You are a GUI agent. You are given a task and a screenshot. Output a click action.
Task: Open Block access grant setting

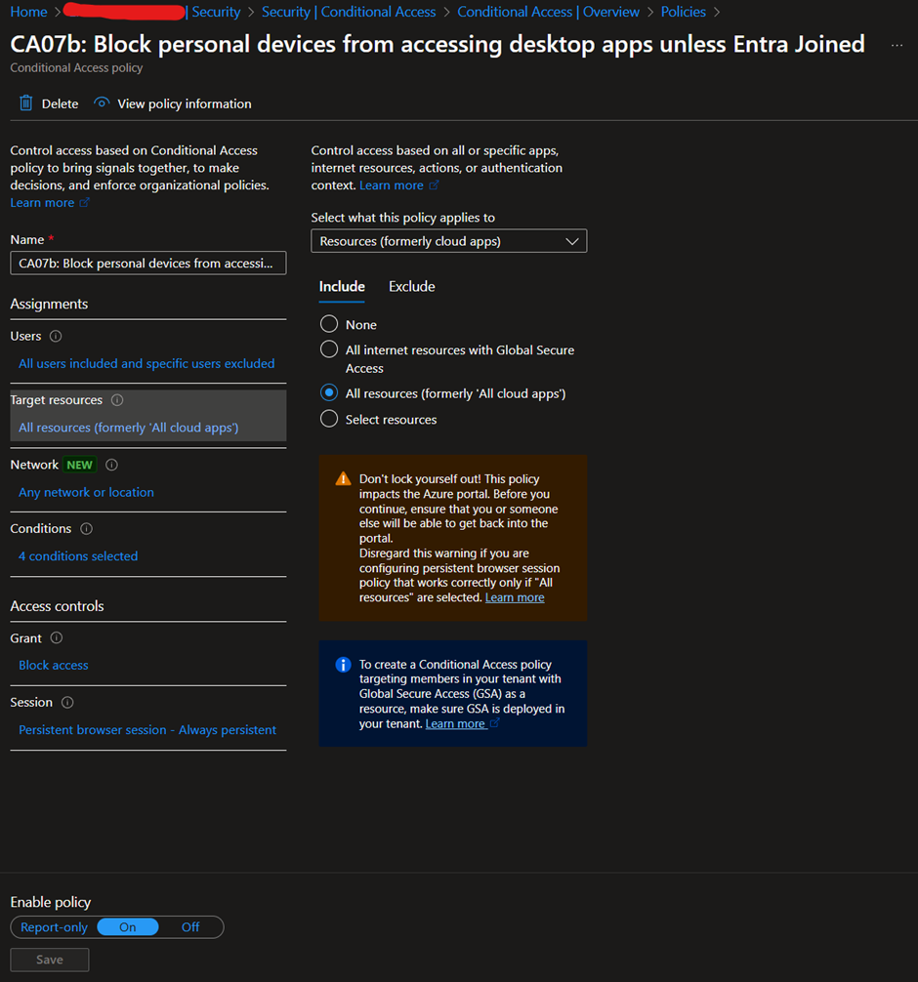coord(54,665)
